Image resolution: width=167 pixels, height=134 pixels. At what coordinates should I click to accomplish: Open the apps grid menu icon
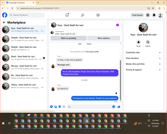click(x=148, y=15)
